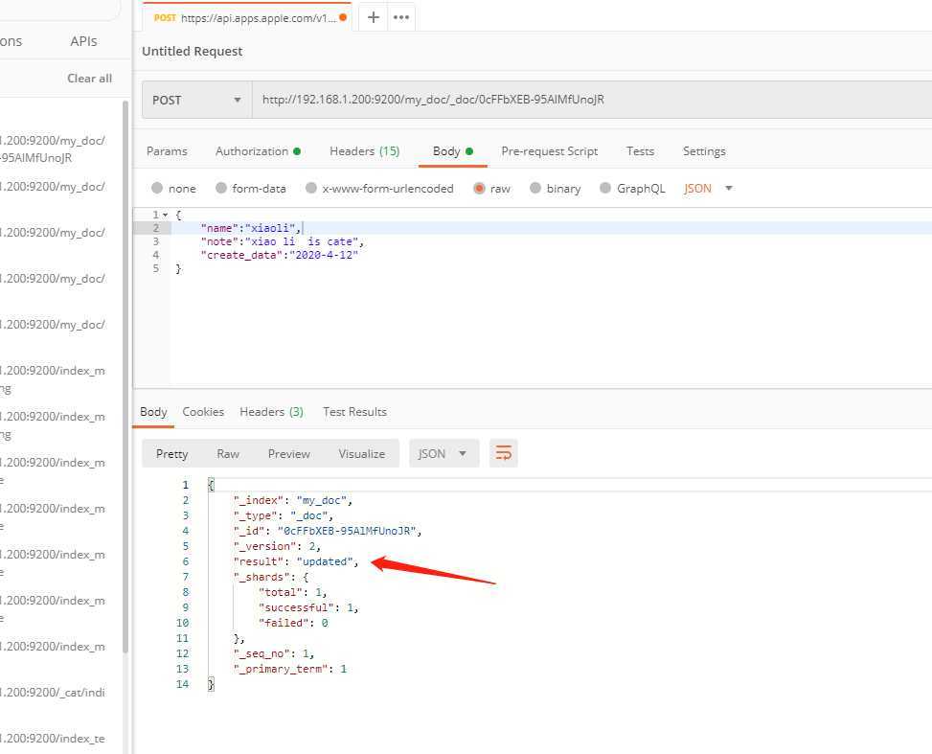Select the POST request tab for api.apps.apple.com

[x=247, y=18]
